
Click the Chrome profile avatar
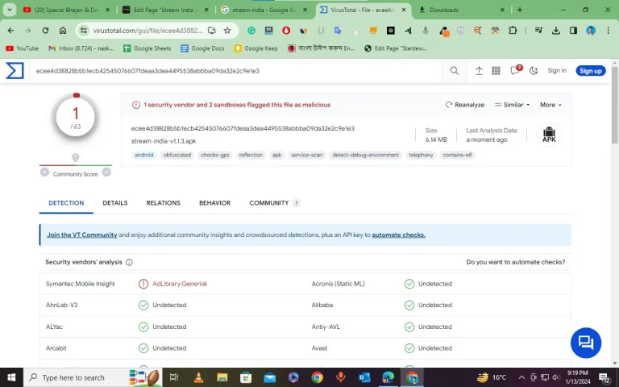pyautogui.click(x=591, y=31)
